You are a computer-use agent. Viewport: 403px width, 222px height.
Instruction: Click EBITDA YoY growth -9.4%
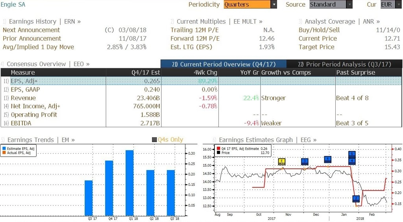(251, 123)
